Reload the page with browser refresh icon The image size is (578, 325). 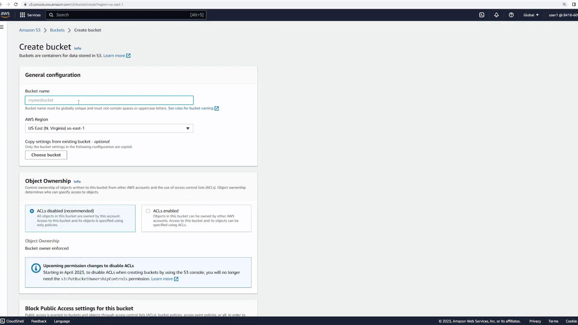[16, 5]
